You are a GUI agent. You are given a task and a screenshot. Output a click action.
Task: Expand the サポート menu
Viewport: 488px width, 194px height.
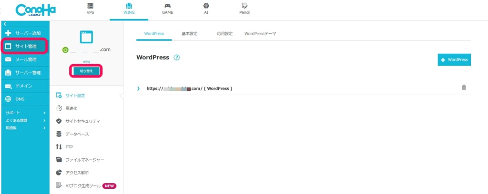click(x=25, y=113)
